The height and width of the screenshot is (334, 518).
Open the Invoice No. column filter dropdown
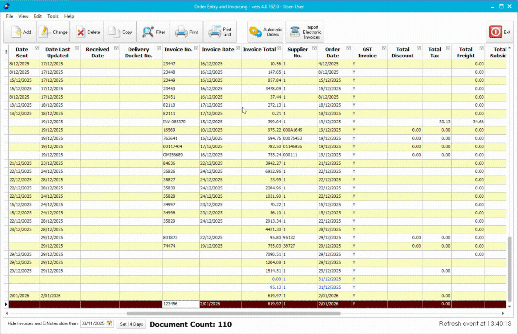pos(196,48)
